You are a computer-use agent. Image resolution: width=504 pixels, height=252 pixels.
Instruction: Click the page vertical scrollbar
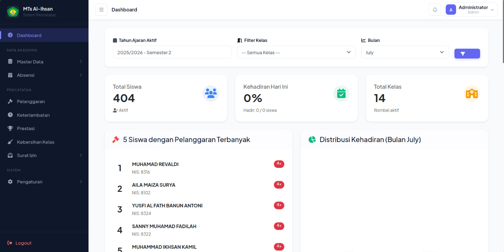click(x=503, y=31)
